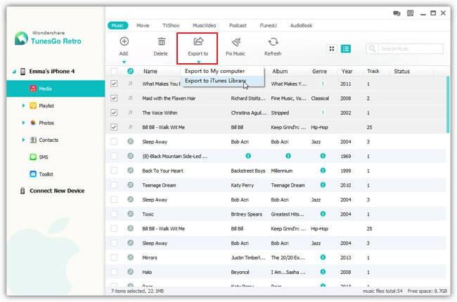Collapse Emma's iPhone 4 tree node
Image resolution: width=457 pixels, height=302 pixels.
tap(14, 72)
